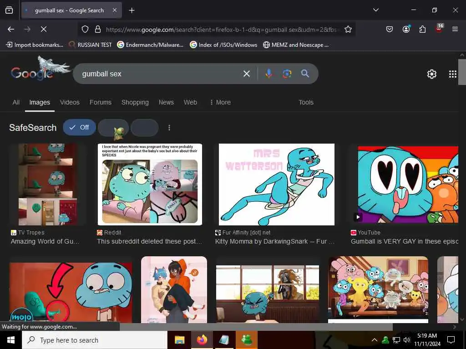This screenshot has height=349, width=466.
Task: Open the Endermanch/Malware... bookmark
Action: [x=150, y=45]
